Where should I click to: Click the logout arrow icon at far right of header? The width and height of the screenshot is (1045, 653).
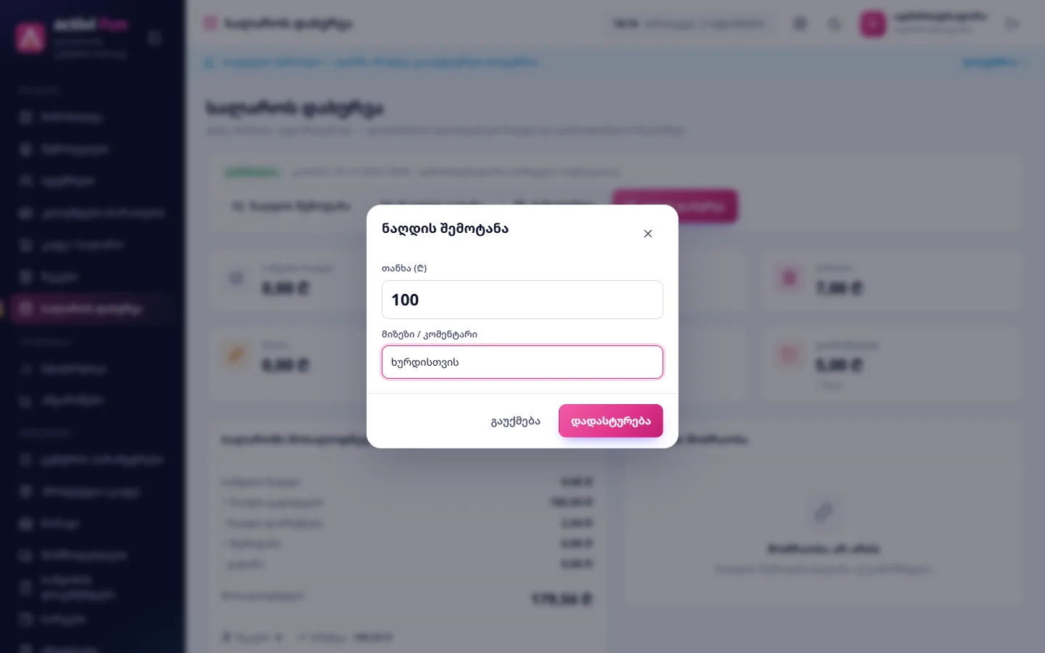tap(1012, 24)
